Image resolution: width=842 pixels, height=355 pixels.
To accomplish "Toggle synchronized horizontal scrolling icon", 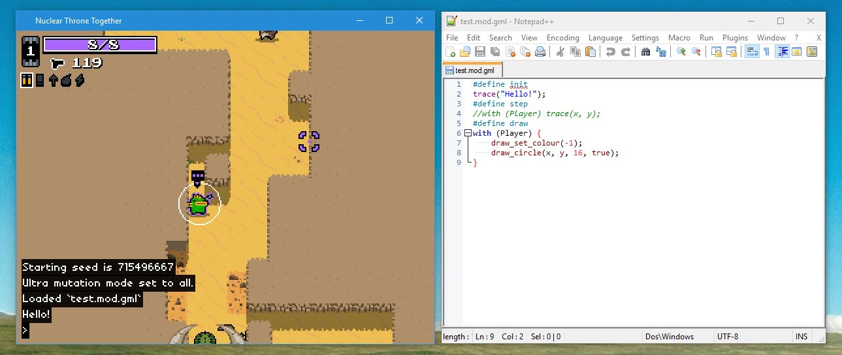I will coord(732,52).
